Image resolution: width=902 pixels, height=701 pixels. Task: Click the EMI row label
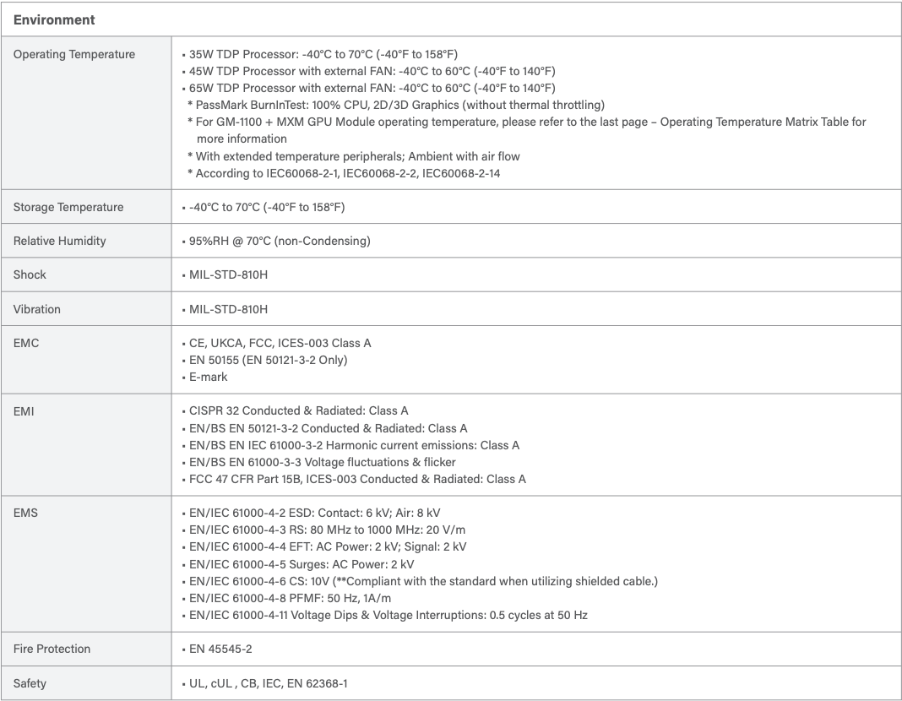[24, 410]
